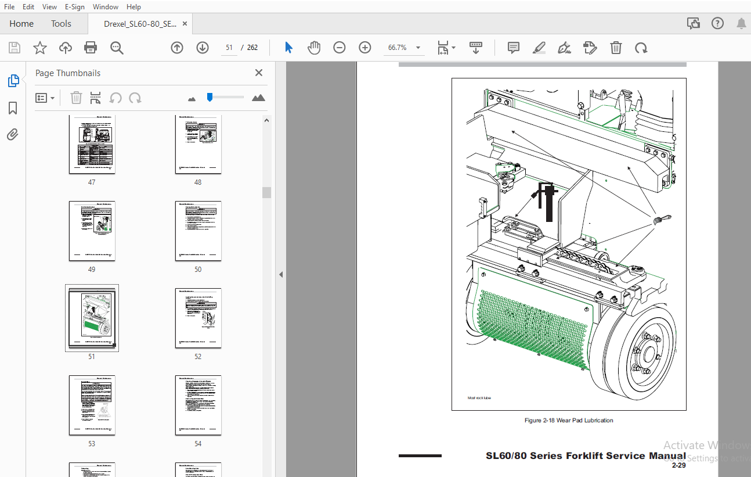Select page 52 thumbnail
Image resolution: width=751 pixels, height=477 pixels.
click(x=198, y=318)
